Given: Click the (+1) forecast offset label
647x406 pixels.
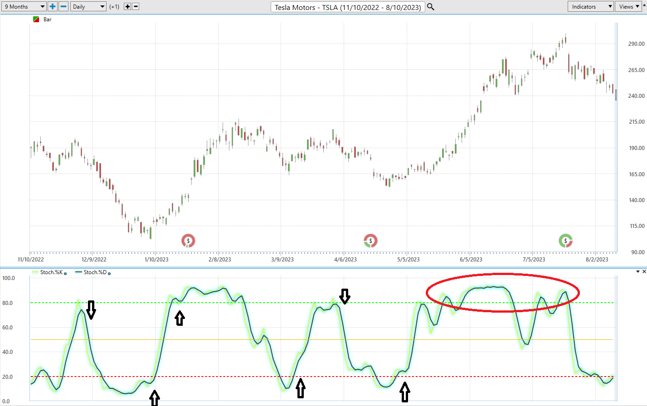Looking at the screenshot, I should coord(114,6).
